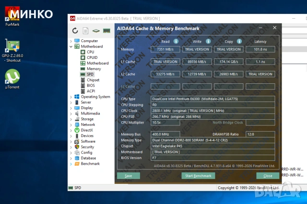307x204 pixels.
Task: Expand the Display tree node
Action: click(x=71, y=108)
